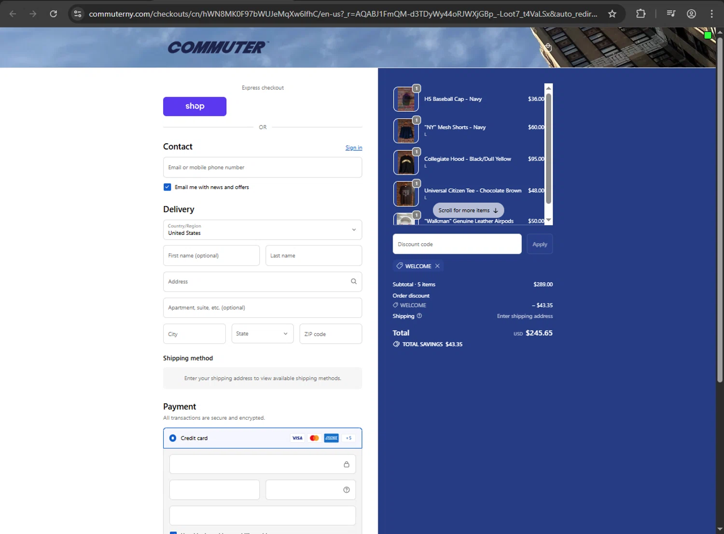Click Scroll for more items button
Viewport: 724px width, 534px height.
click(468, 210)
